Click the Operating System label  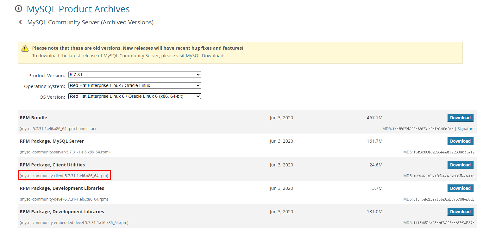tap(45, 86)
